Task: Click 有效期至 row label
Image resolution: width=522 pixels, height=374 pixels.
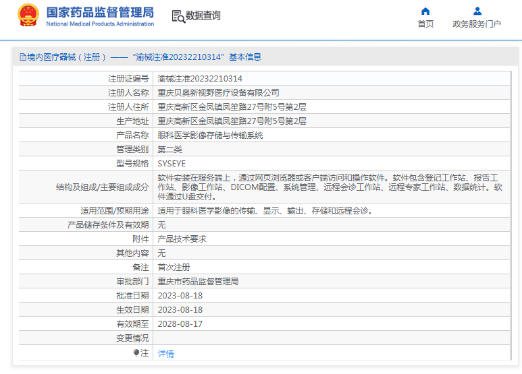Action: pos(132,324)
